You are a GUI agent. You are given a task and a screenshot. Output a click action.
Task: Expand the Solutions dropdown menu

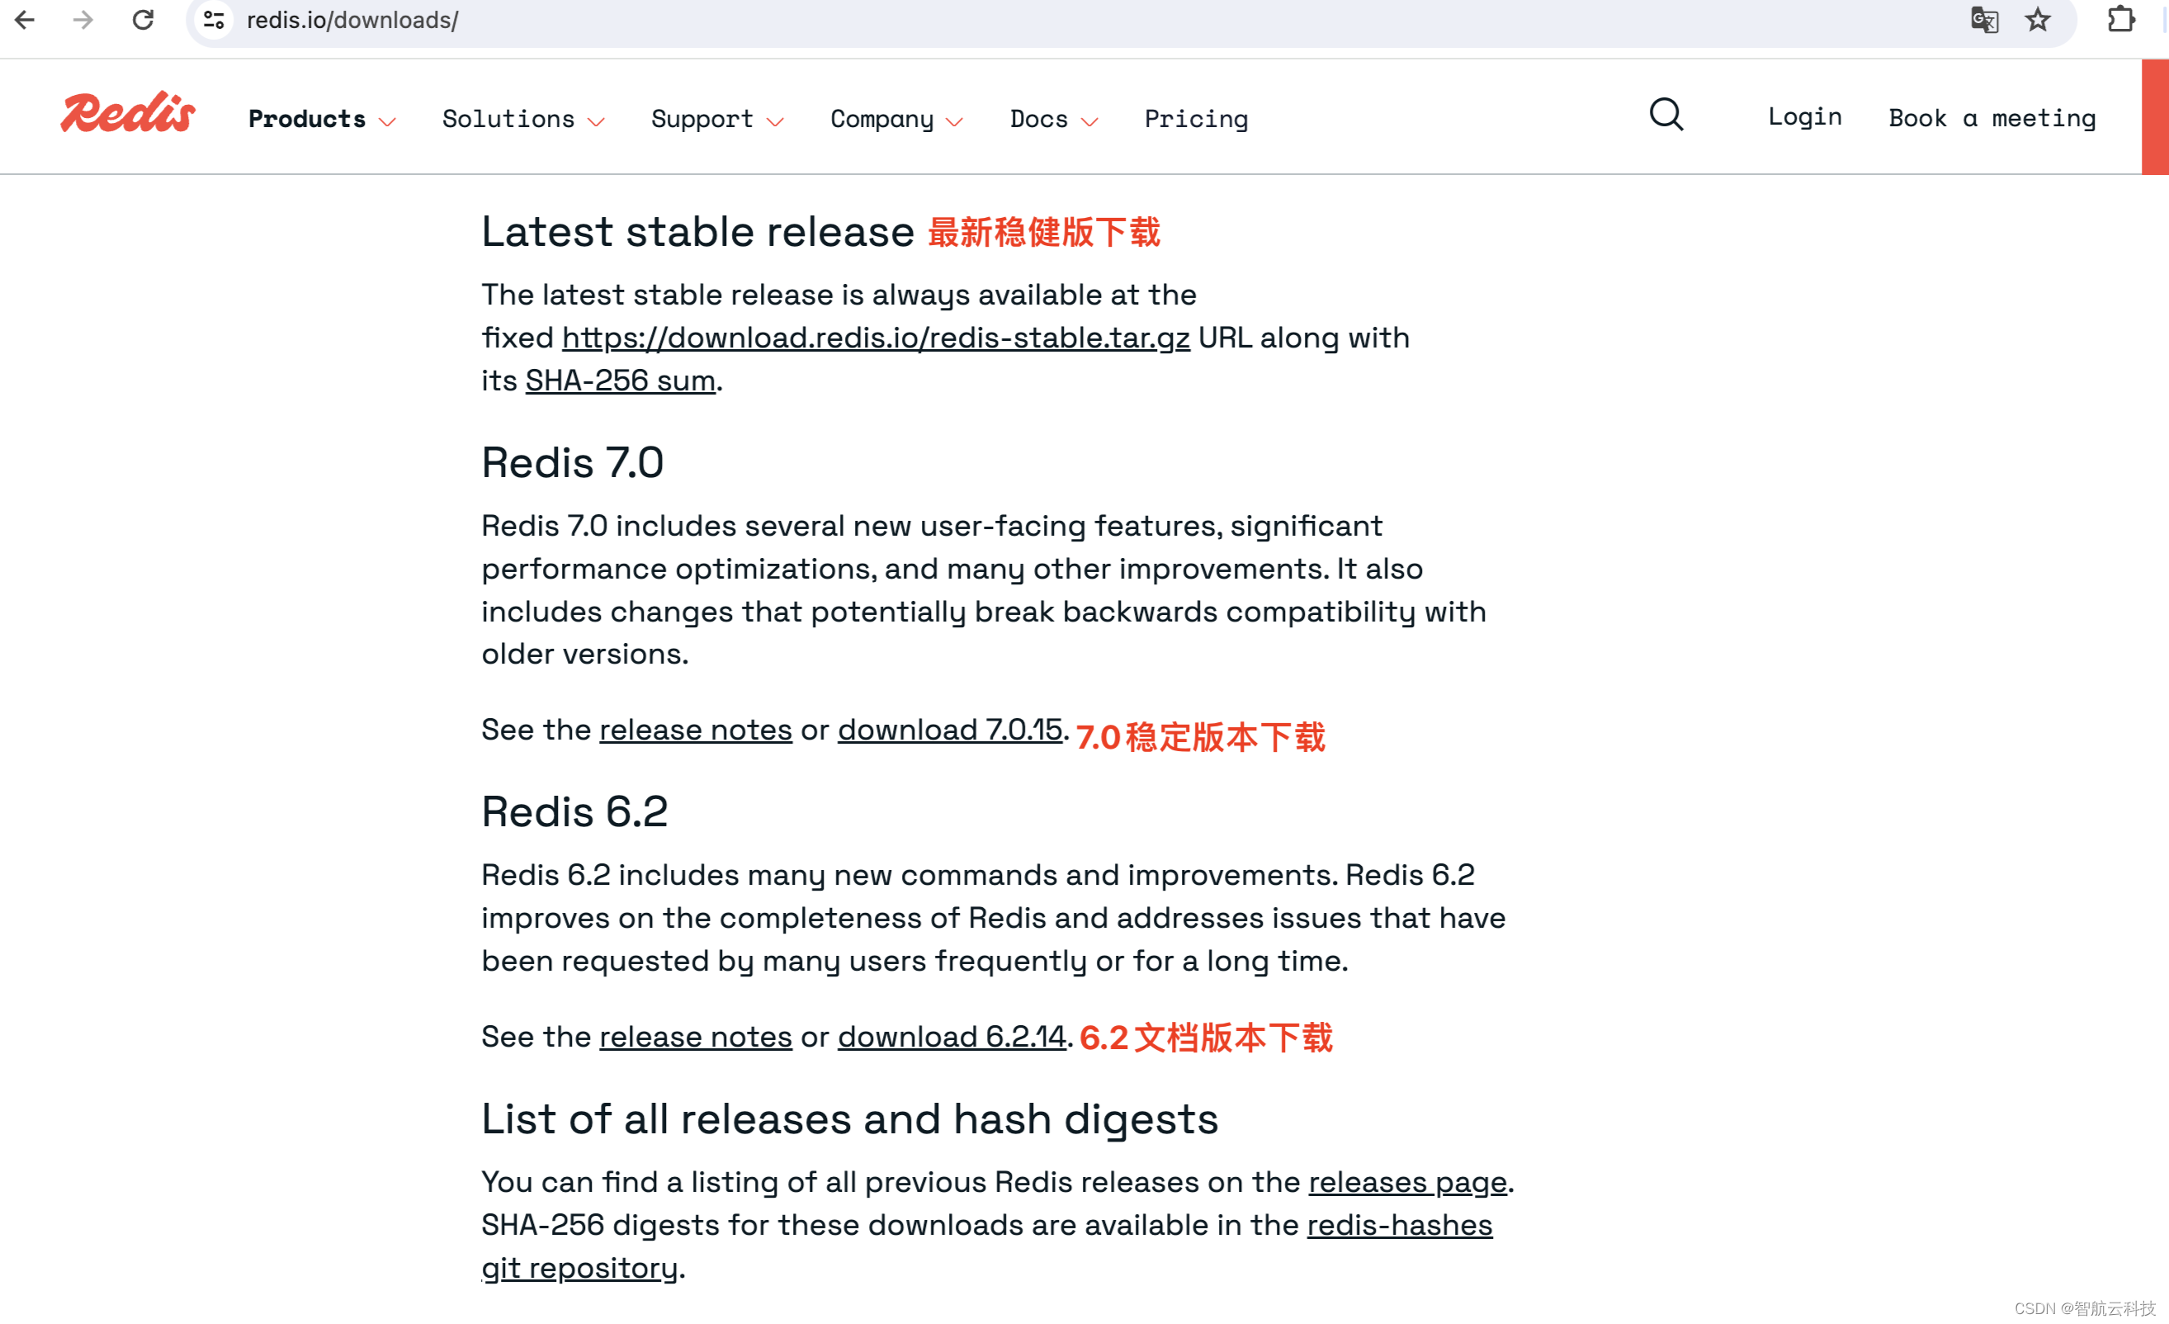pos(523,119)
